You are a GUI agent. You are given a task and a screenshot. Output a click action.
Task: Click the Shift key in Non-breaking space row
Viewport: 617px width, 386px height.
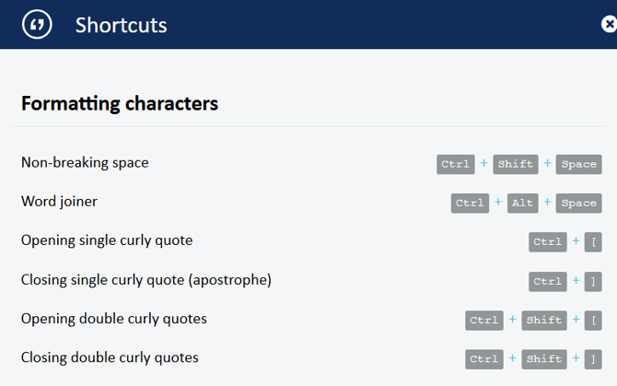pyautogui.click(x=516, y=164)
